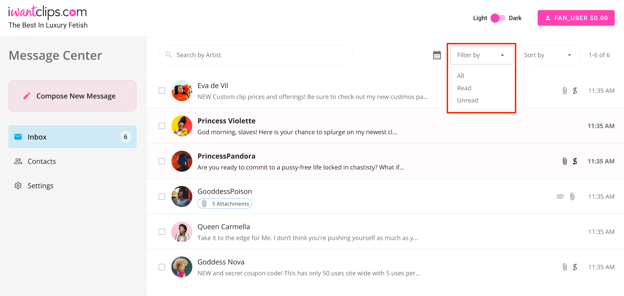Click dollar icon on Goddess Nova message
The width and height of the screenshot is (624, 296).
[575, 267]
